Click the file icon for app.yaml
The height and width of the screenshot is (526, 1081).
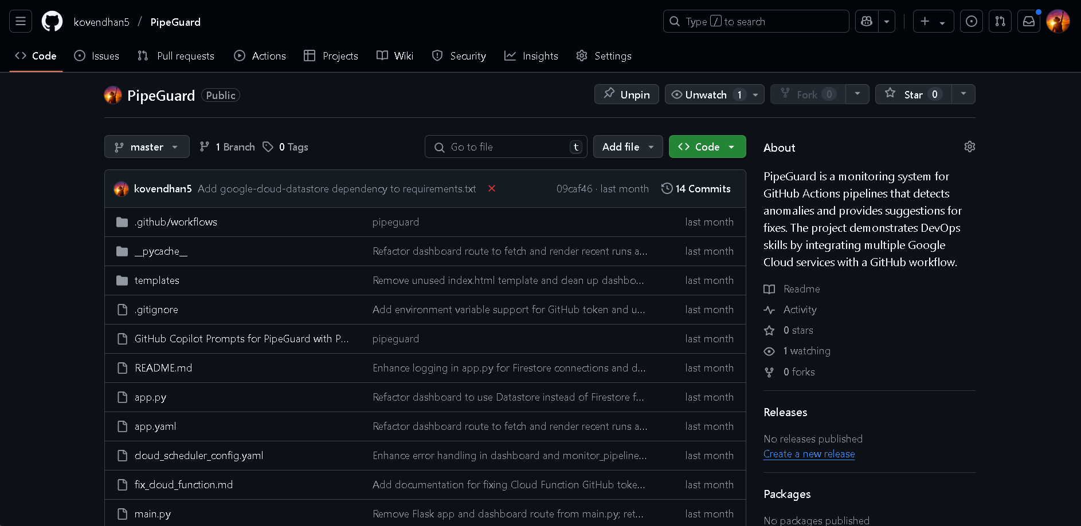122,426
